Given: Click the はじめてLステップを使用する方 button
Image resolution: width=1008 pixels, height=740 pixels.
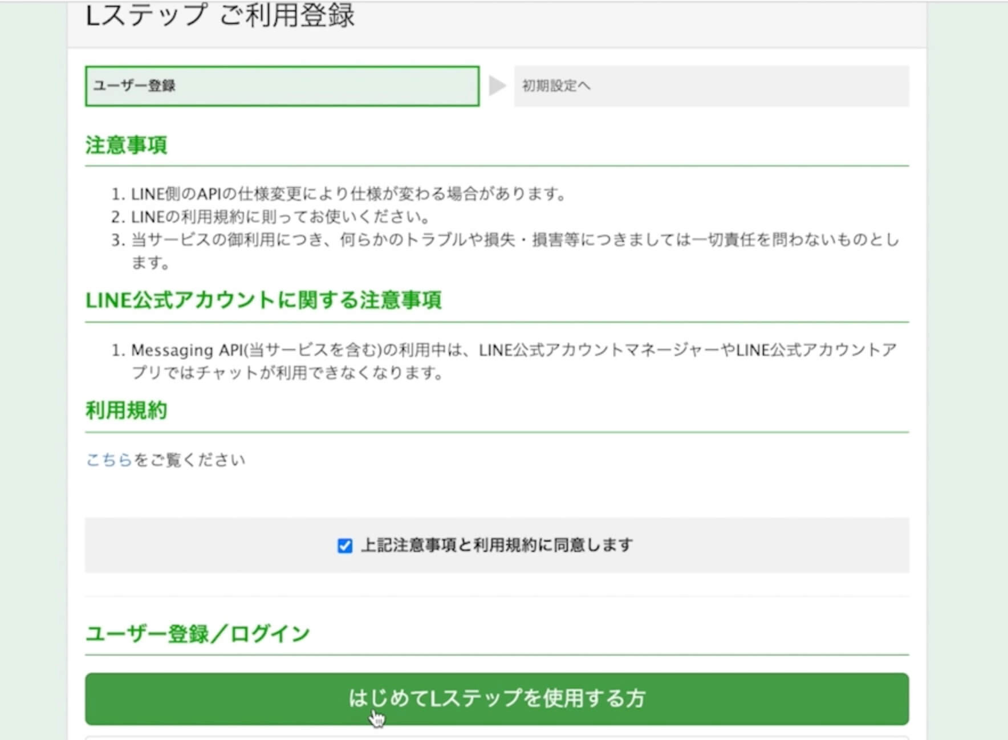Looking at the screenshot, I should [x=497, y=699].
